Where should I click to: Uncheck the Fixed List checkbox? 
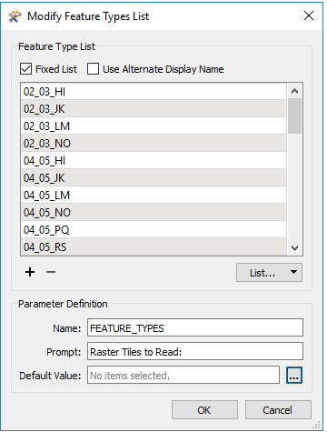[x=25, y=69]
